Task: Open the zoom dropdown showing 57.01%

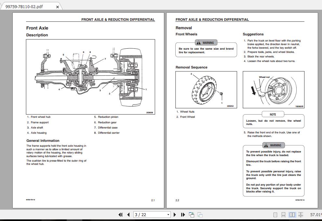Action: click(315, 215)
